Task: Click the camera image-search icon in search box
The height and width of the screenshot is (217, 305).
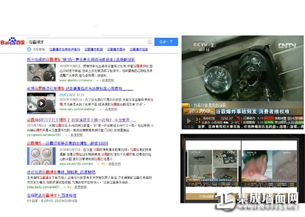Action: (149, 42)
